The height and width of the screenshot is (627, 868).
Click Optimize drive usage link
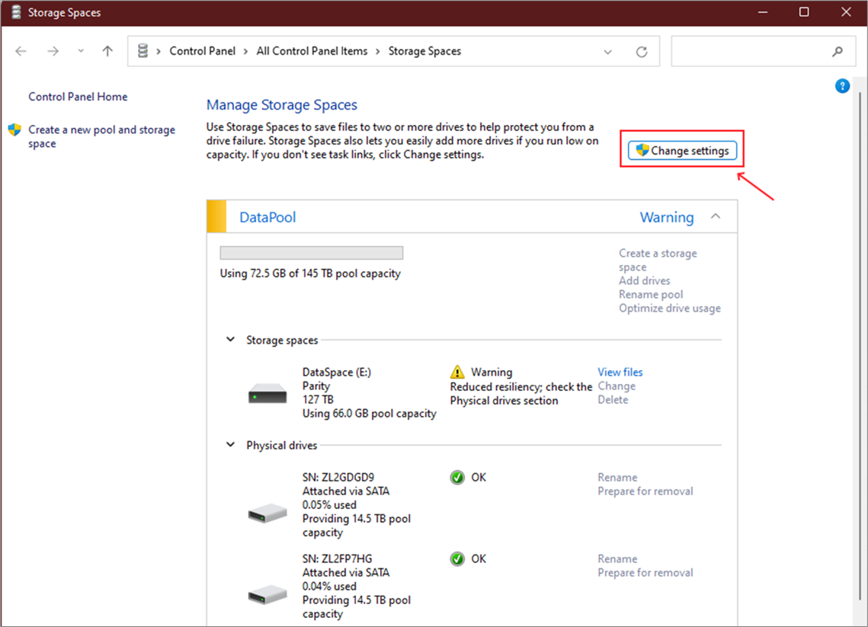coord(670,309)
